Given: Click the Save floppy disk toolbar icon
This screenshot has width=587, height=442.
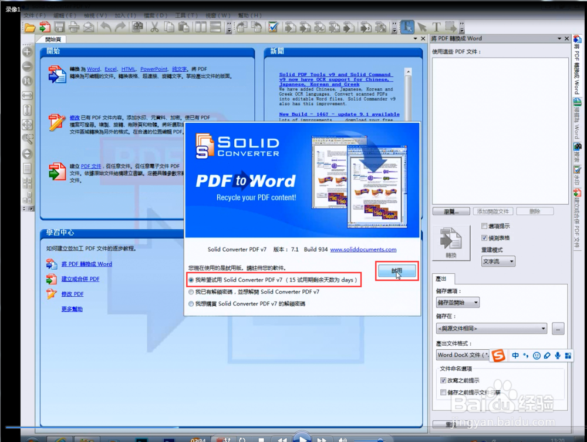Looking at the screenshot, I should (59, 28).
